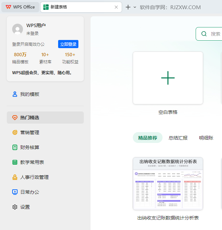Click the 我的模板 person icon
Image resolution: width=222 pixels, height=230 pixels.
(x=15, y=94)
